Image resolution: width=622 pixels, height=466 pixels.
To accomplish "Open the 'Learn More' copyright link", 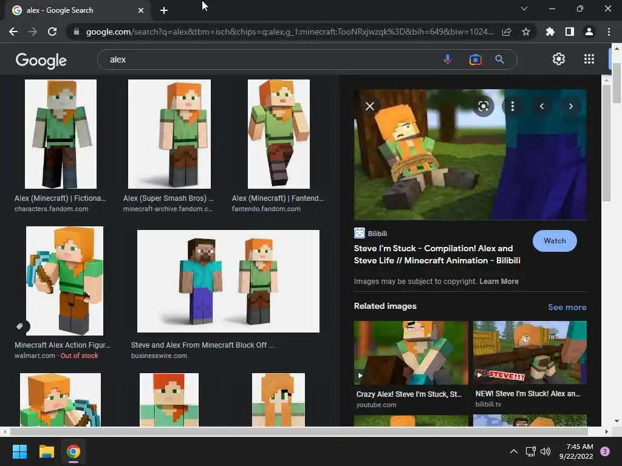I will 499,282.
